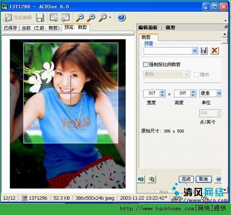This screenshot has height=215, width=231.
Task: Open the 预置 preset dropdown list
Action: click(195, 51)
